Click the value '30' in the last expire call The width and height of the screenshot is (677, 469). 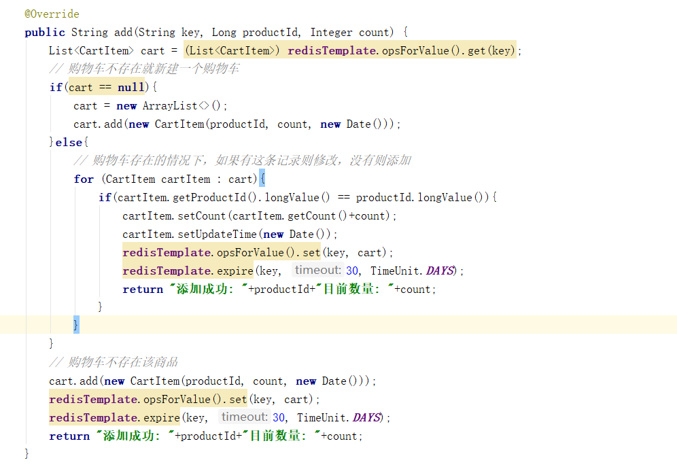(x=279, y=417)
